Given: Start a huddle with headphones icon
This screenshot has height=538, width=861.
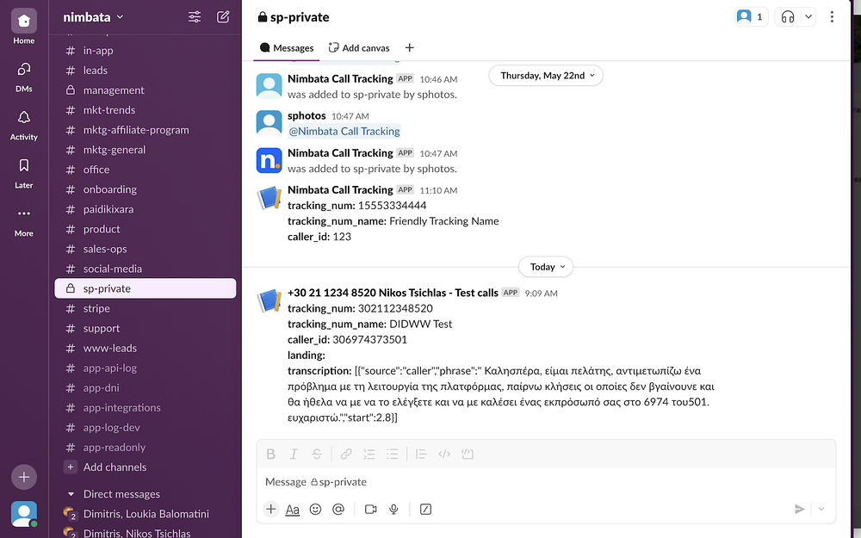Looking at the screenshot, I should [x=788, y=17].
